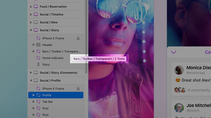
Task: Collapse the Social / Profile artboard
Action: click(31, 81)
